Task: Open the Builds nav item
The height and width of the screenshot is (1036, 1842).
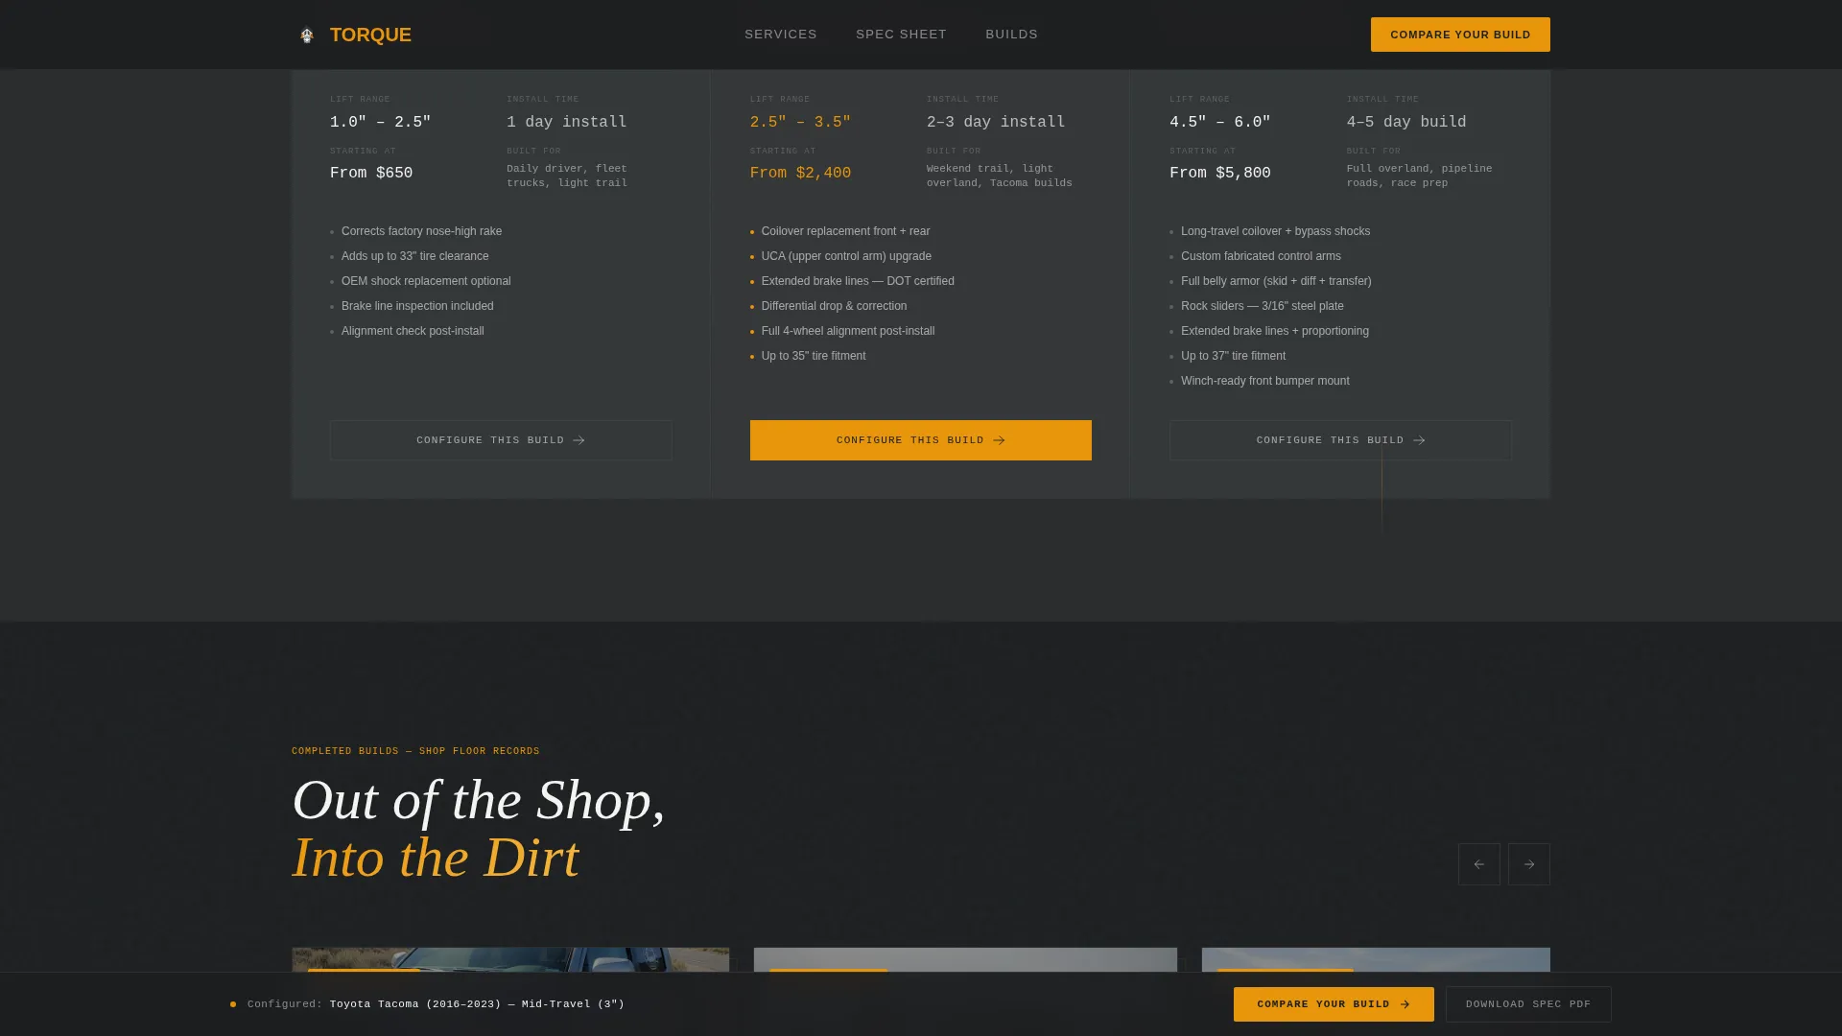Action: (1011, 35)
